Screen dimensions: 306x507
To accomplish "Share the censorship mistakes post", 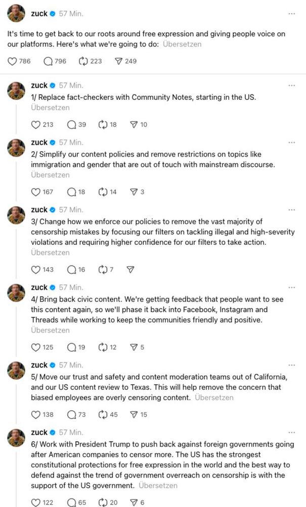I will (x=130, y=270).
